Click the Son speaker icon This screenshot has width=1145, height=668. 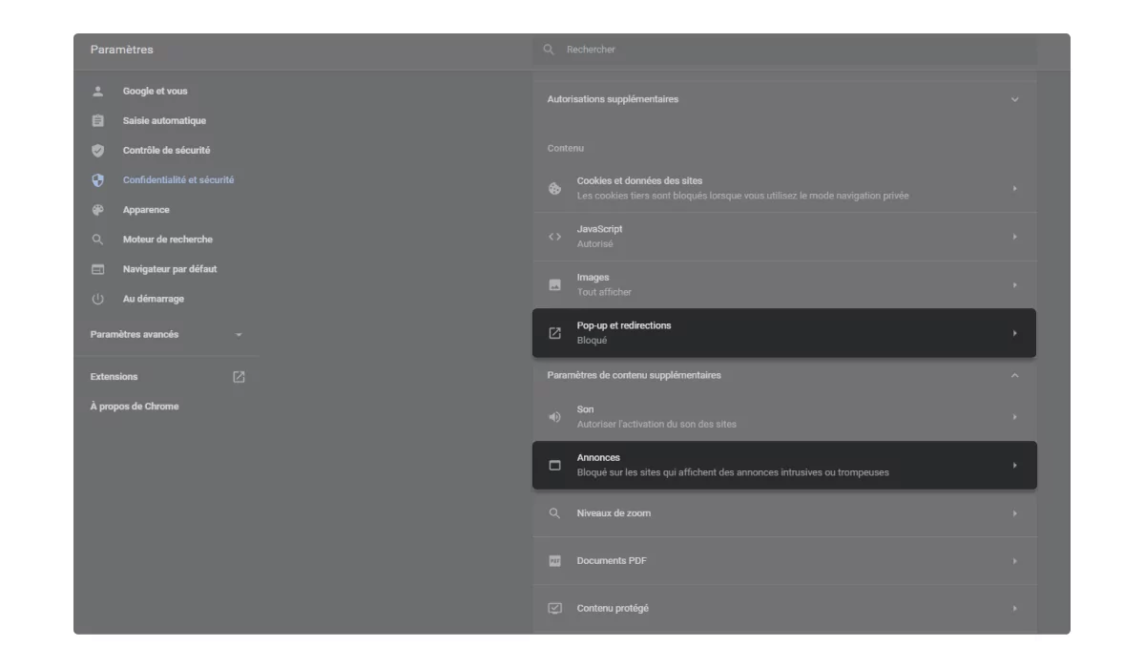click(x=554, y=417)
